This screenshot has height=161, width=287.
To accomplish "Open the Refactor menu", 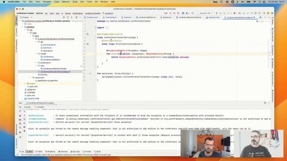I will [66, 2].
